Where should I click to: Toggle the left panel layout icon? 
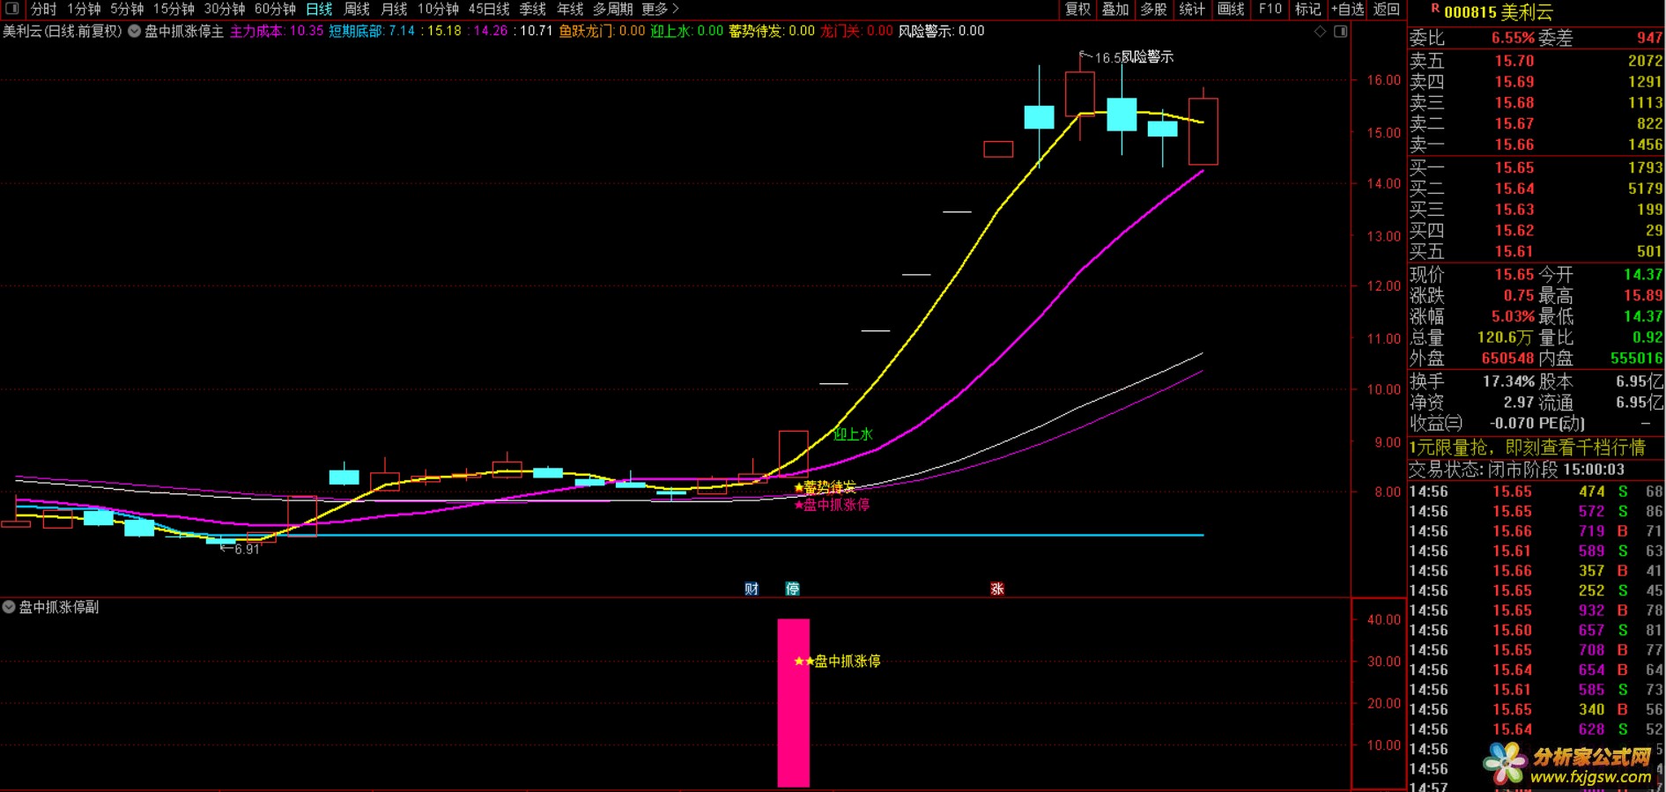pos(12,9)
